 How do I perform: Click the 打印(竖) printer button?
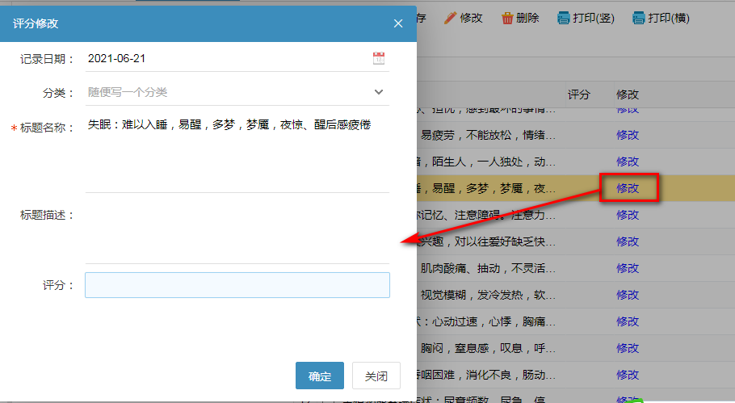586,19
